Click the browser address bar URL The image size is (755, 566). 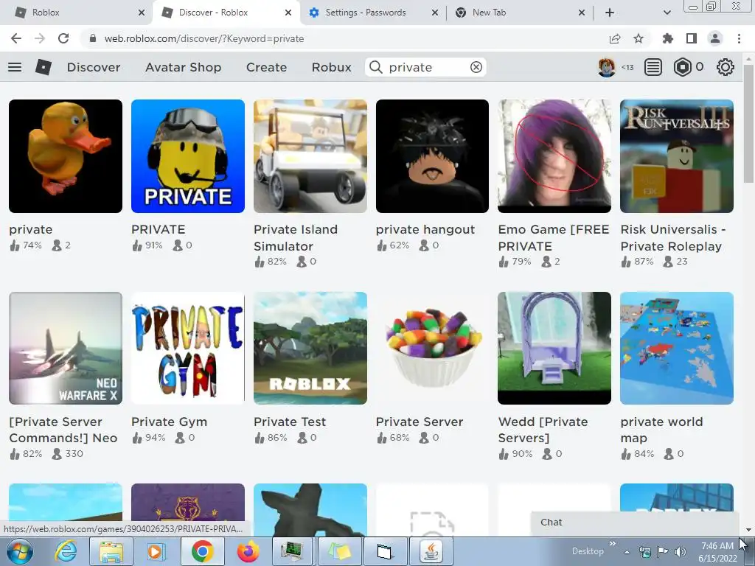(x=204, y=38)
